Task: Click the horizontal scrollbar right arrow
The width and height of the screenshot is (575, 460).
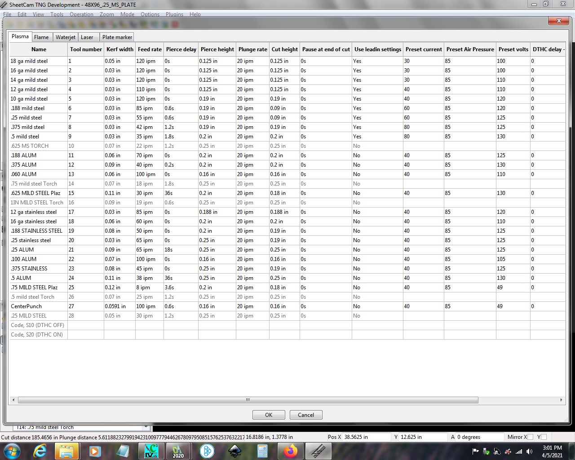Action: tap(561, 400)
